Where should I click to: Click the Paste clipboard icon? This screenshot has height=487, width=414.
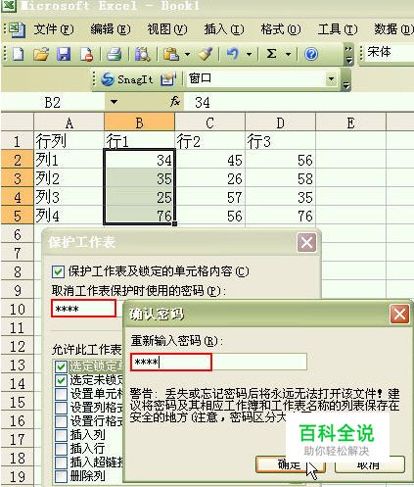tap(171, 54)
